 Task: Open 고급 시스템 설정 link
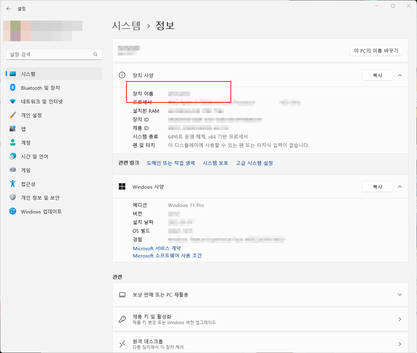tap(255, 163)
